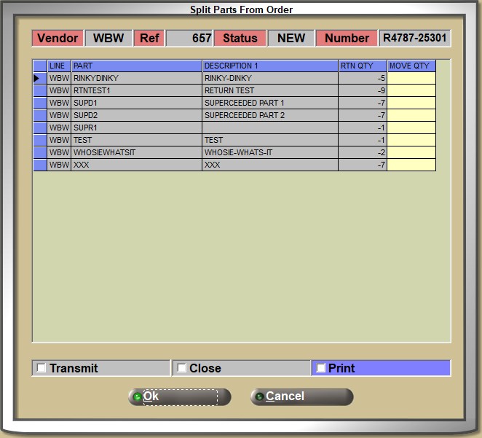Toggle the Print checkbox
This screenshot has height=438, width=482.
pos(321,368)
